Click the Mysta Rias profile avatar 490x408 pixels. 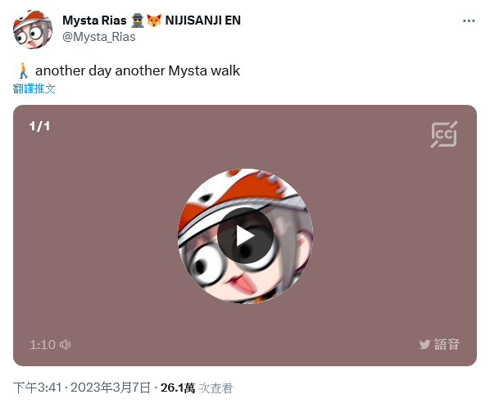(33, 29)
